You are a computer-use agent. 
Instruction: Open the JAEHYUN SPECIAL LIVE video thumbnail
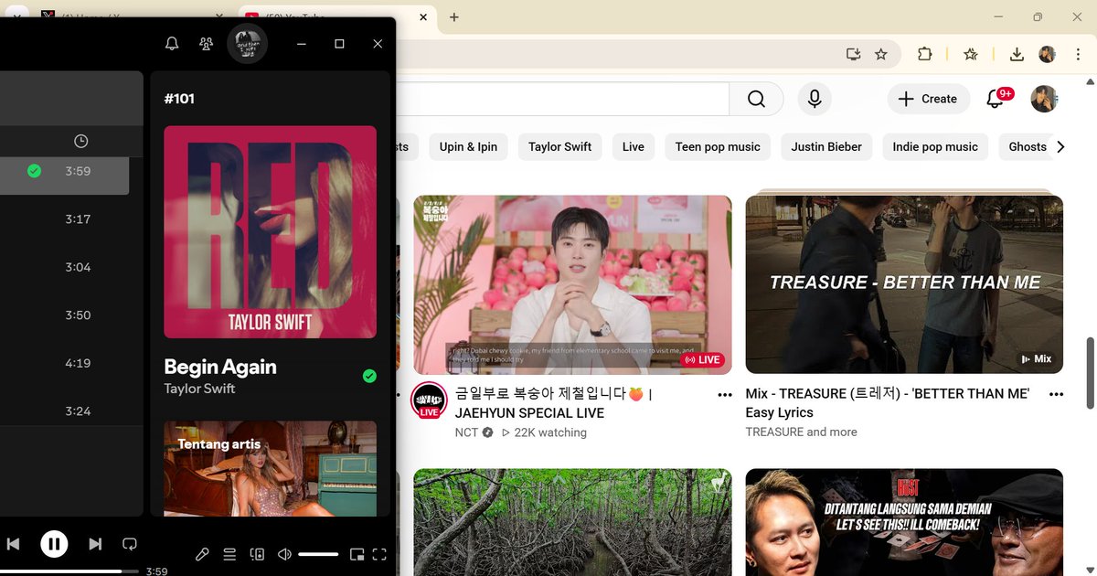(x=572, y=284)
